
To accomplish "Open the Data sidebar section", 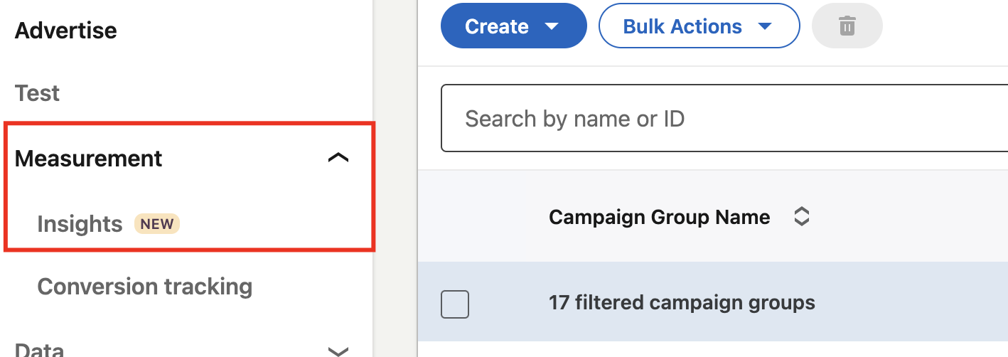I will [39, 350].
